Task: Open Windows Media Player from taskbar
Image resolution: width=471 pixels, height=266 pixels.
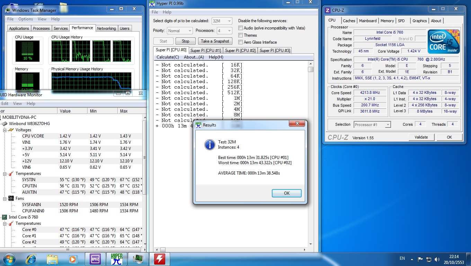Action: click(x=72, y=259)
